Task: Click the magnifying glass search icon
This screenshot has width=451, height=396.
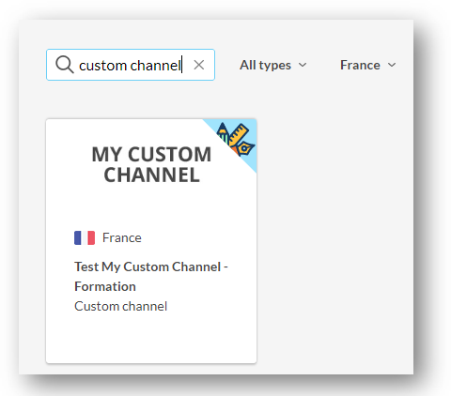Action: pos(65,65)
